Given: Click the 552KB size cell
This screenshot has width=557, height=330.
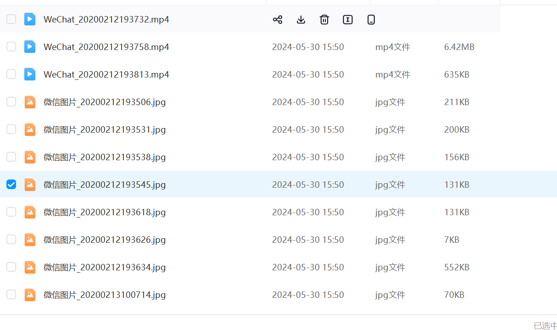Looking at the screenshot, I should [457, 267].
